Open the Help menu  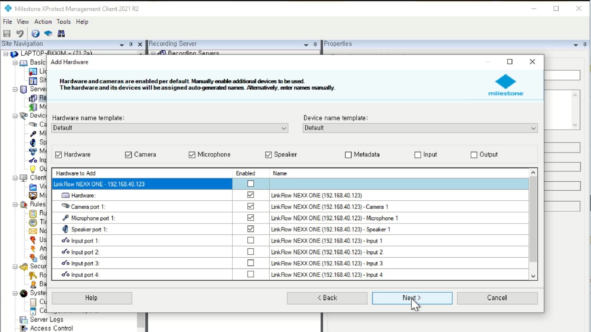point(82,22)
